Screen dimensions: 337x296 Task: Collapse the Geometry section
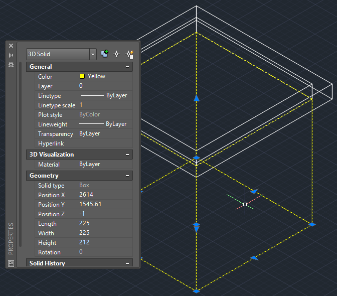[127, 176]
